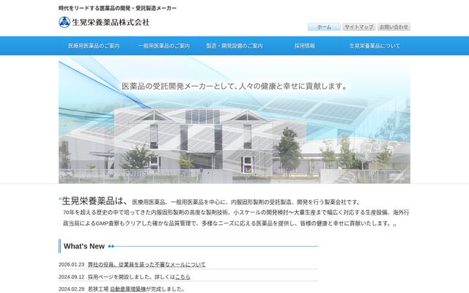Open 一般用医薬品のご案内 menu item
Image resolution: width=469 pixels, height=293 pixels.
[x=164, y=46]
